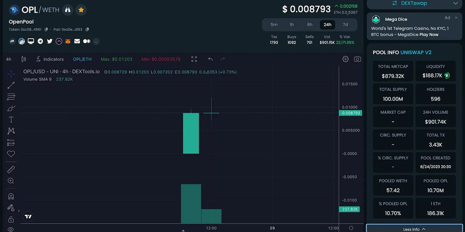465x232 pixels.
Task: Select the zoom-in magnifier tool
Action: click(x=11, y=181)
